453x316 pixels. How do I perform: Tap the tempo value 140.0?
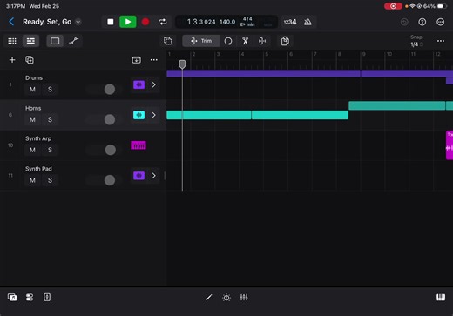[x=227, y=22]
